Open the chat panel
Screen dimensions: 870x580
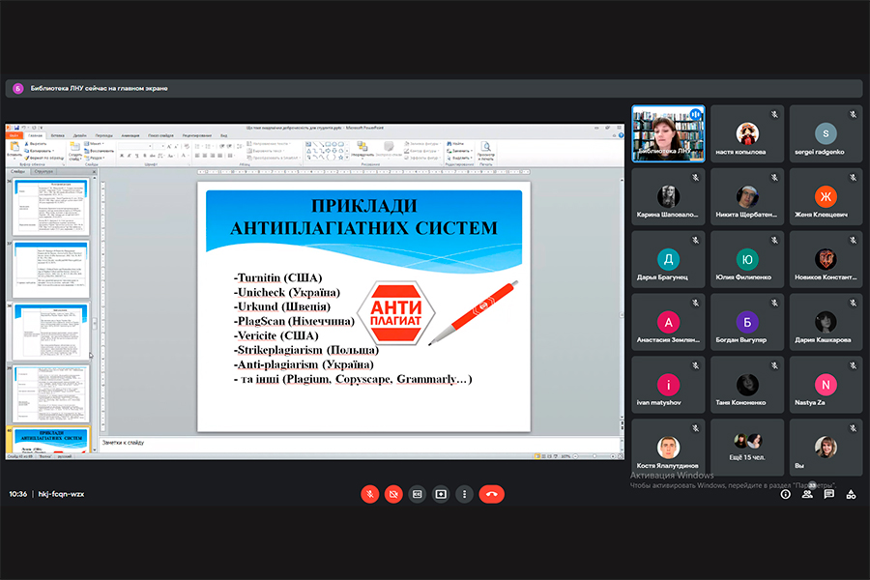coord(829,494)
